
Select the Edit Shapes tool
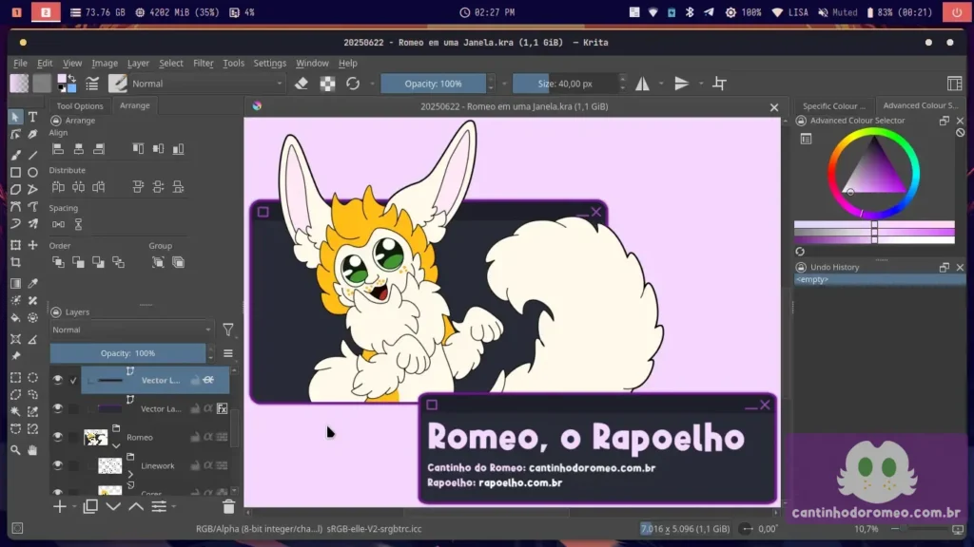point(15,134)
